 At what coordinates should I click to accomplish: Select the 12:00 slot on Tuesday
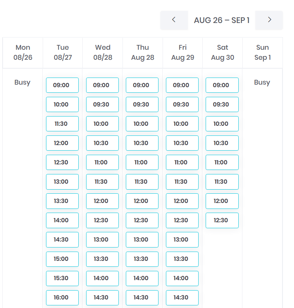62,143
